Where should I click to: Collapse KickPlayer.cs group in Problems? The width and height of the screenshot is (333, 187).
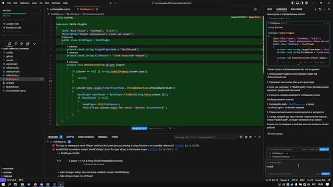[48, 142]
